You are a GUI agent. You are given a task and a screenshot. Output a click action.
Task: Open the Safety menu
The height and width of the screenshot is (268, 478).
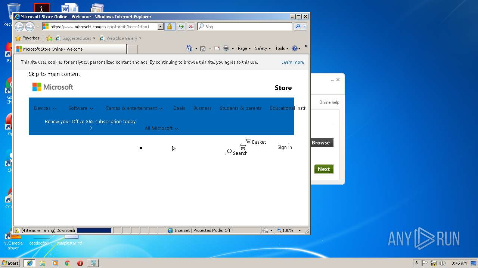coord(263,48)
